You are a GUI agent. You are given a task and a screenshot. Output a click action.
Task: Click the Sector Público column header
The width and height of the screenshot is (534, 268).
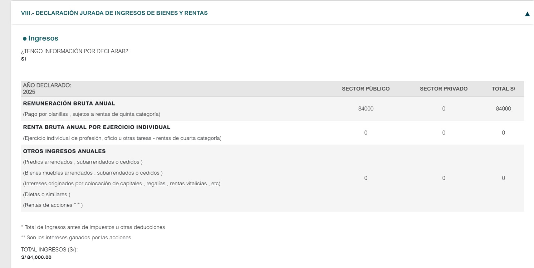366,89
